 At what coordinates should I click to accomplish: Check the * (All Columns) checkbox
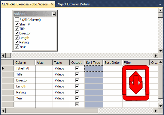point(17,19)
